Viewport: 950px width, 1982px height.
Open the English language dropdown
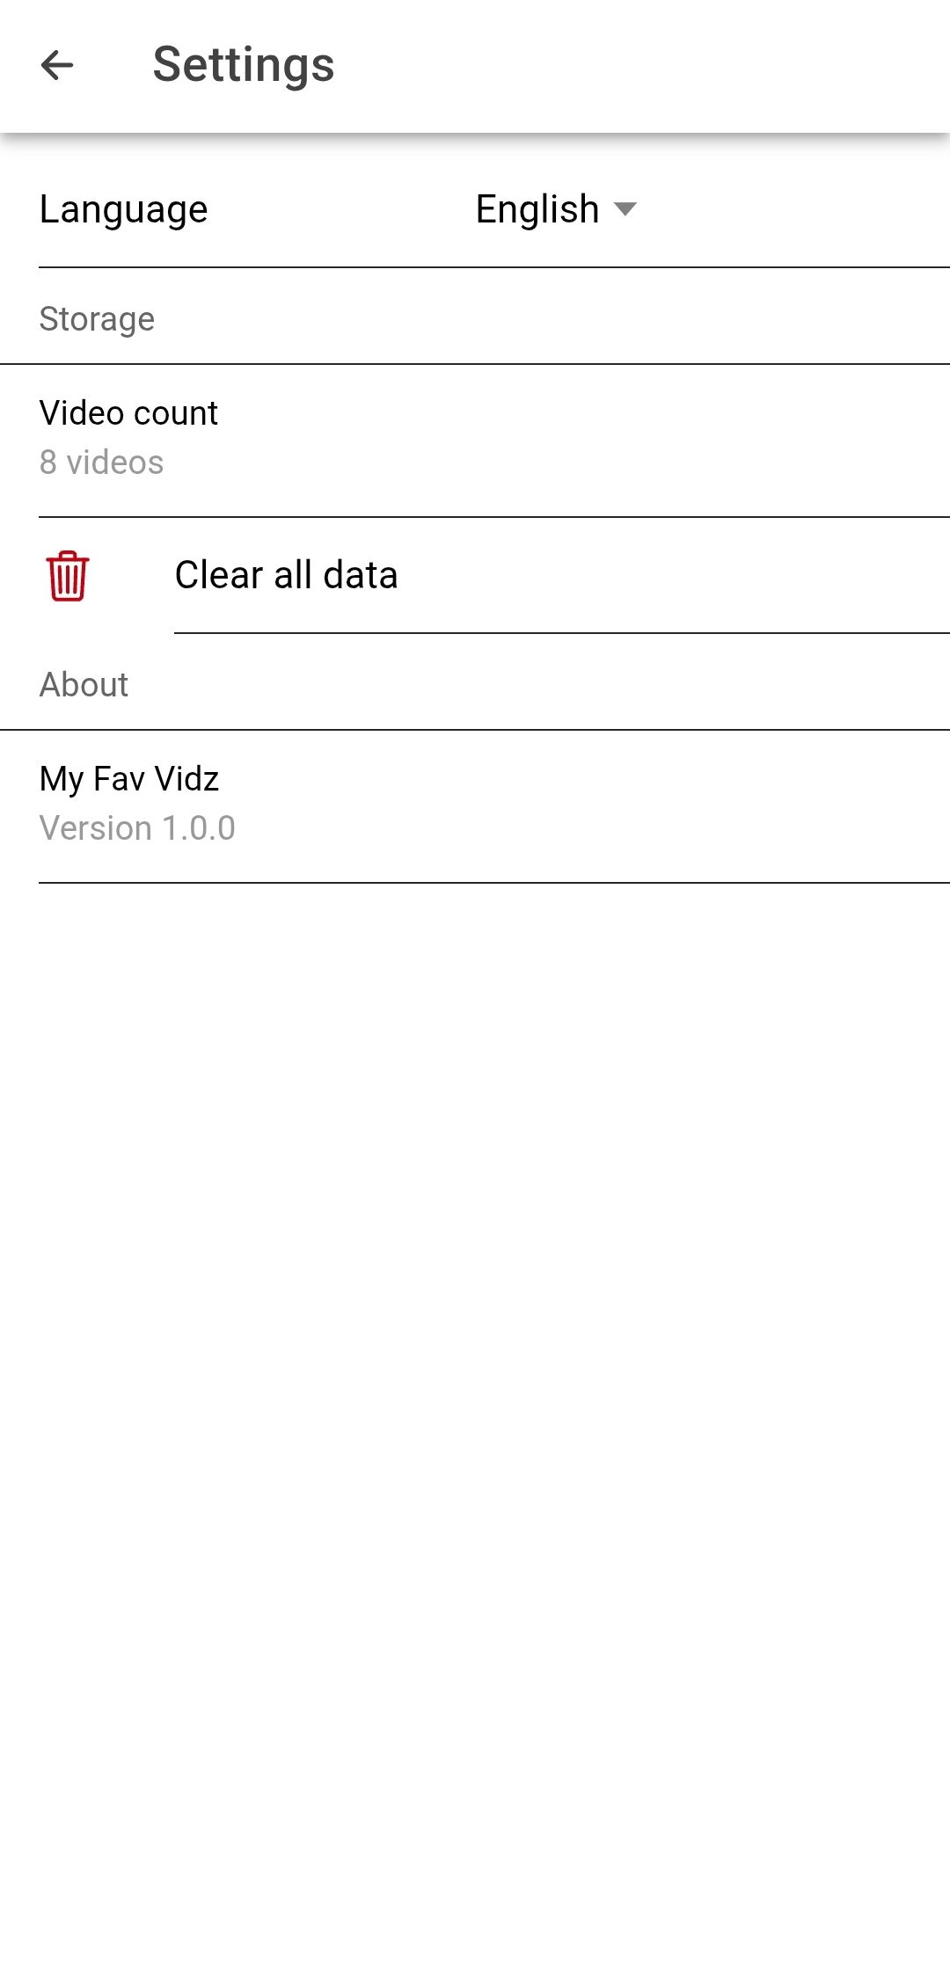click(x=537, y=209)
